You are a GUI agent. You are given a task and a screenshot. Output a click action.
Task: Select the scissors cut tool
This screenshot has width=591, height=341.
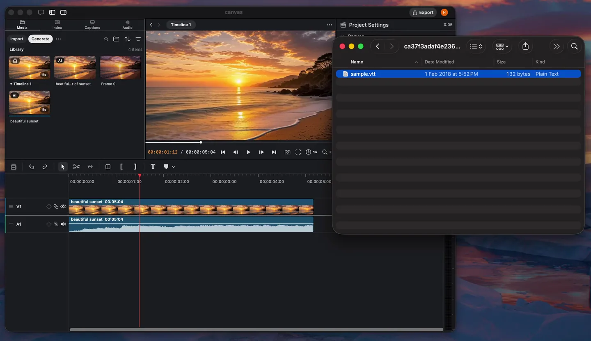(x=76, y=167)
